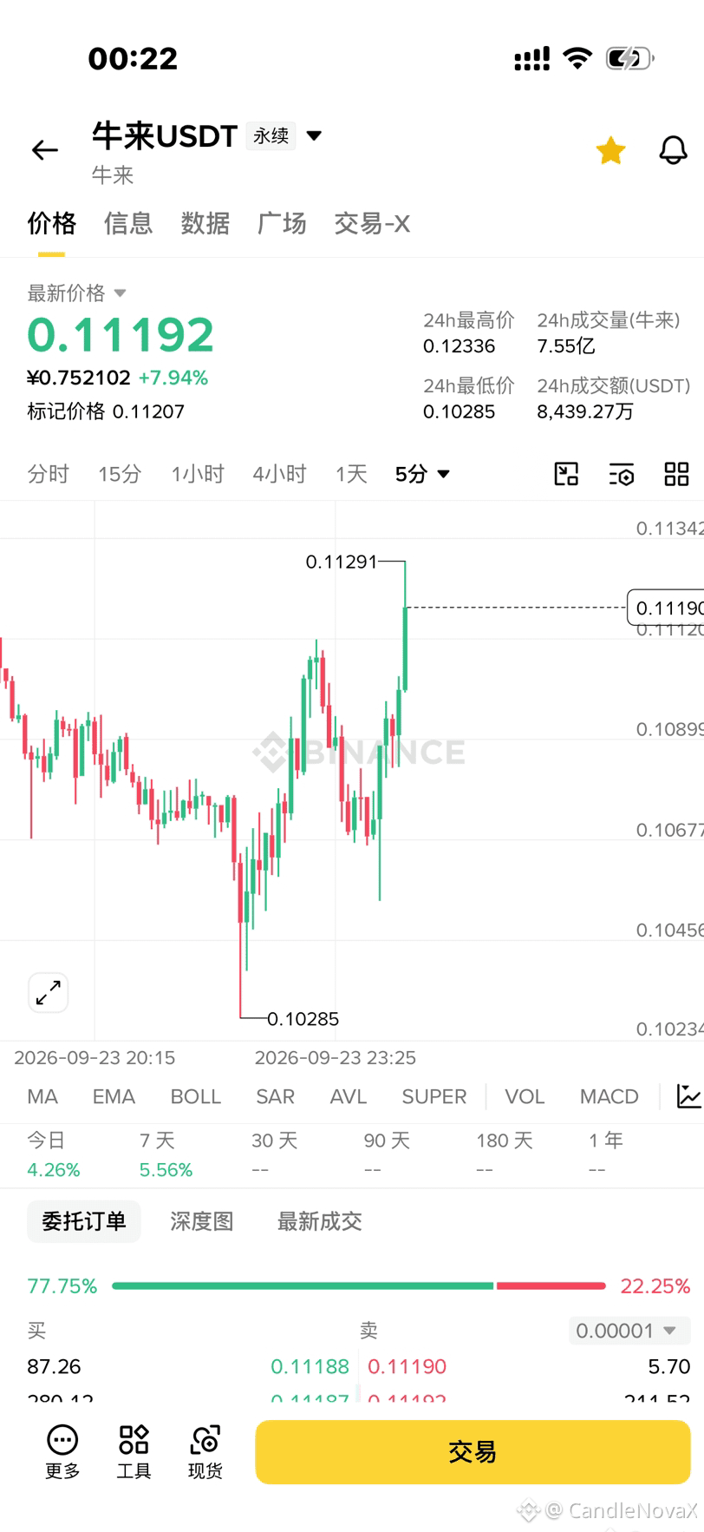Toggle the yellow favorite star

pyautogui.click(x=610, y=151)
